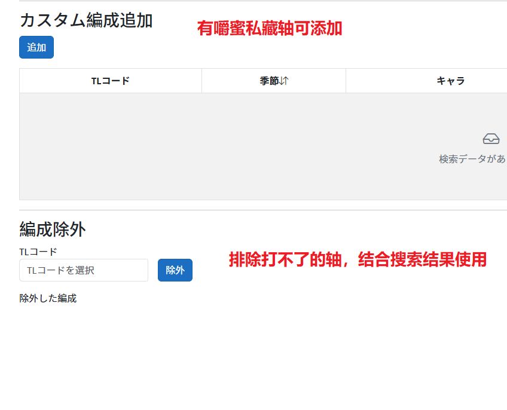Open the TLコードを選択 selection box
Image resolution: width=507 pixels, height=410 pixels.
[83, 270]
